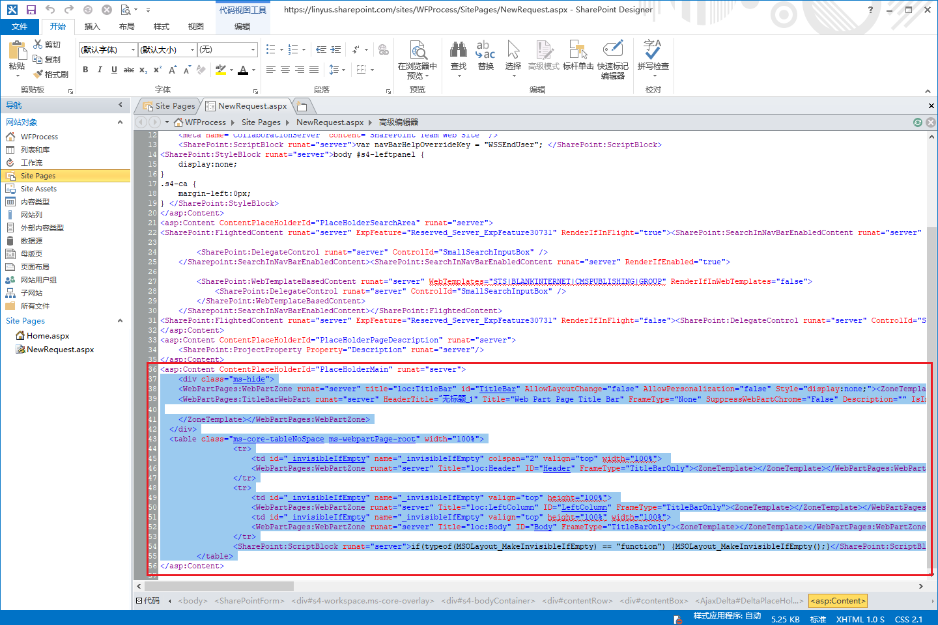Viewport: 938px width, 625px height.
Task: Switch to the 插入 ribbon tab
Action: pos(92,27)
